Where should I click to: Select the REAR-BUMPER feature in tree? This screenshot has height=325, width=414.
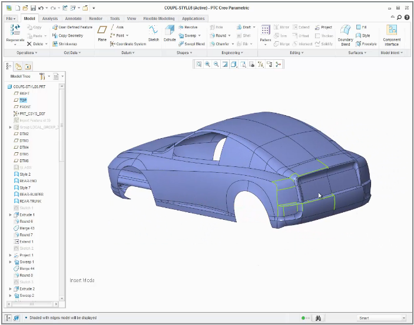31,195
